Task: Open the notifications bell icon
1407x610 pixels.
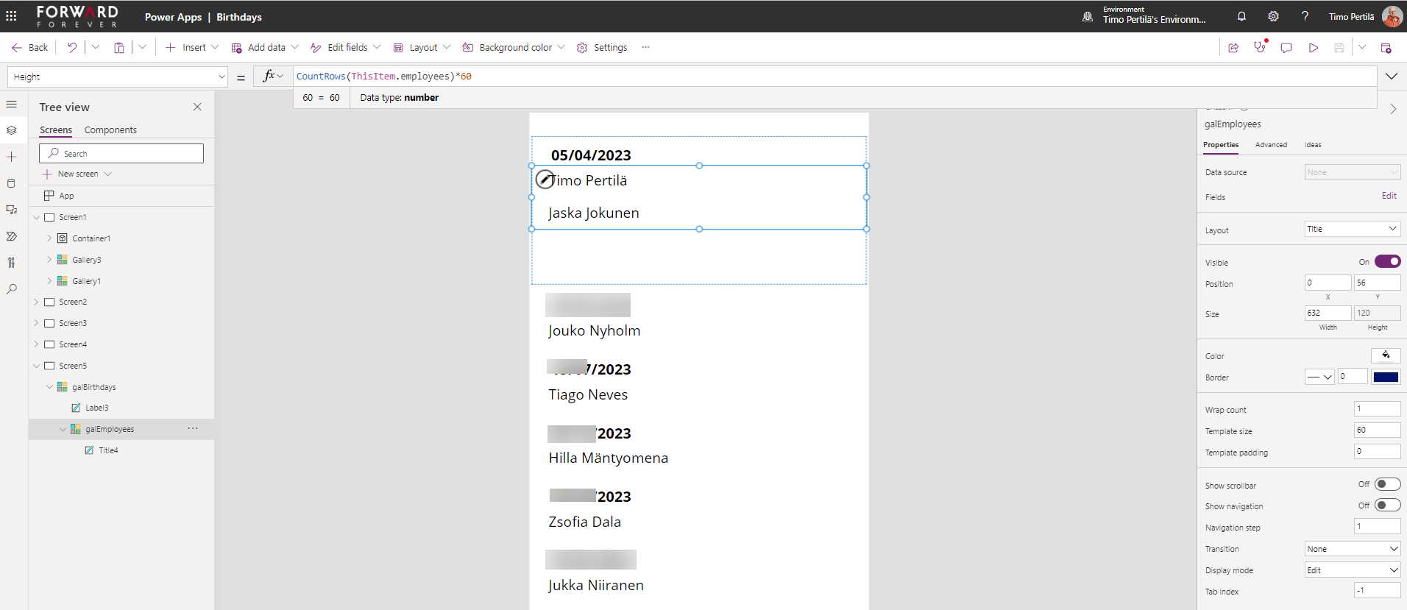Action: (x=1241, y=16)
